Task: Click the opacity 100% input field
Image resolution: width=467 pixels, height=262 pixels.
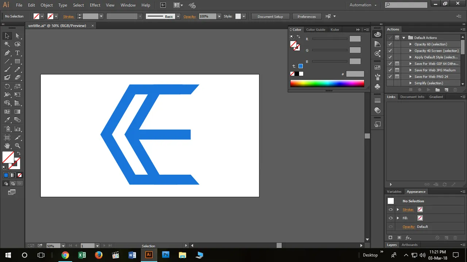Action: 207,16
